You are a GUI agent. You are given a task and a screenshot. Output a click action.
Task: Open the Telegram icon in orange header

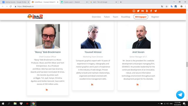click(x=155, y=11)
